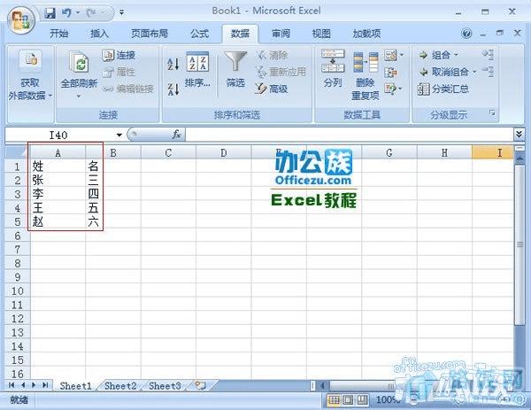This screenshot has height=410, width=531.
Task: Customize Quick Access Toolbar dropdown
Action: (x=121, y=13)
